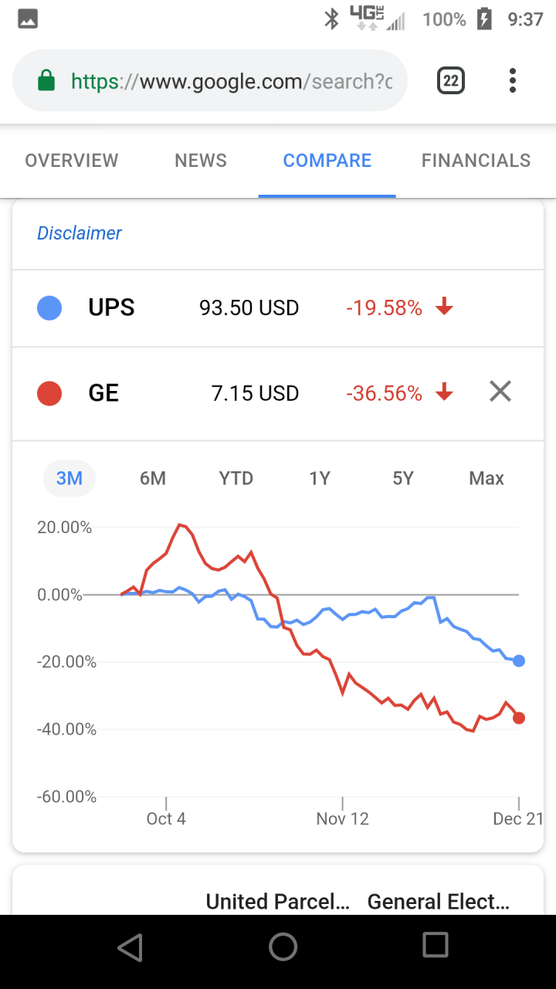The height and width of the screenshot is (989, 556).
Task: Tap the Android home circle button
Action: coord(283,947)
